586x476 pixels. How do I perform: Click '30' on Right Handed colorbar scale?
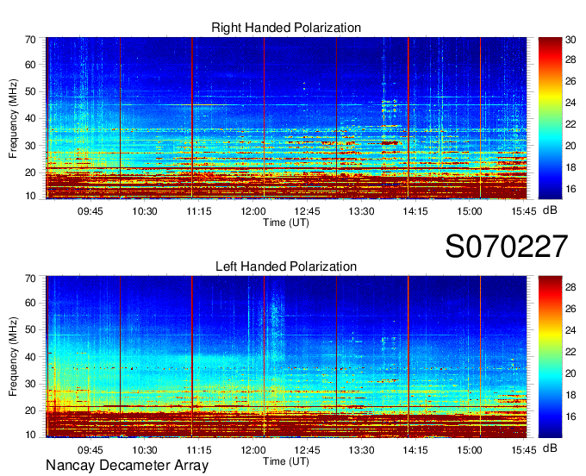570,40
